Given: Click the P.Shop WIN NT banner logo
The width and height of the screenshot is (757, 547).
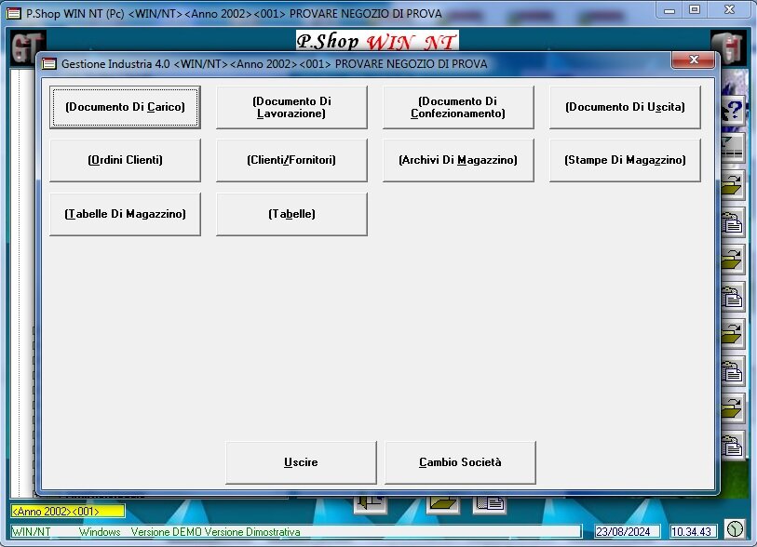Looking at the screenshot, I should click(x=376, y=40).
